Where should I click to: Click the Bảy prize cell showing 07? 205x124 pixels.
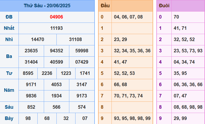(x=85, y=118)
